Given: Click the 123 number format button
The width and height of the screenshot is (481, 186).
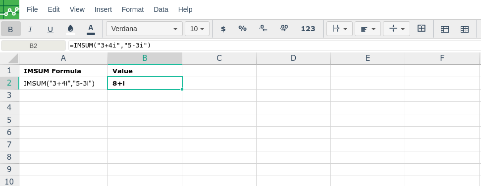Looking at the screenshot, I should [308, 29].
